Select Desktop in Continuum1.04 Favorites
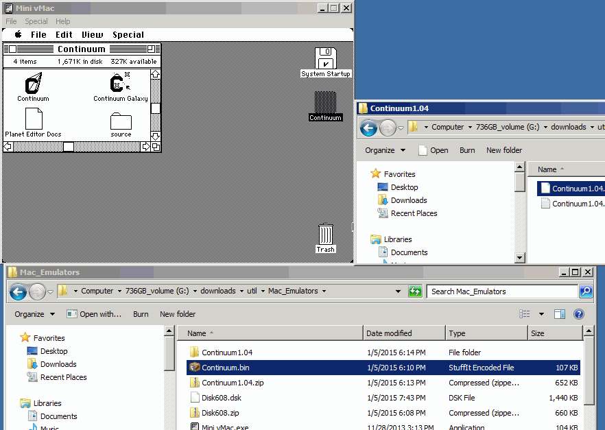The width and height of the screenshot is (605, 430). pyautogui.click(x=404, y=187)
